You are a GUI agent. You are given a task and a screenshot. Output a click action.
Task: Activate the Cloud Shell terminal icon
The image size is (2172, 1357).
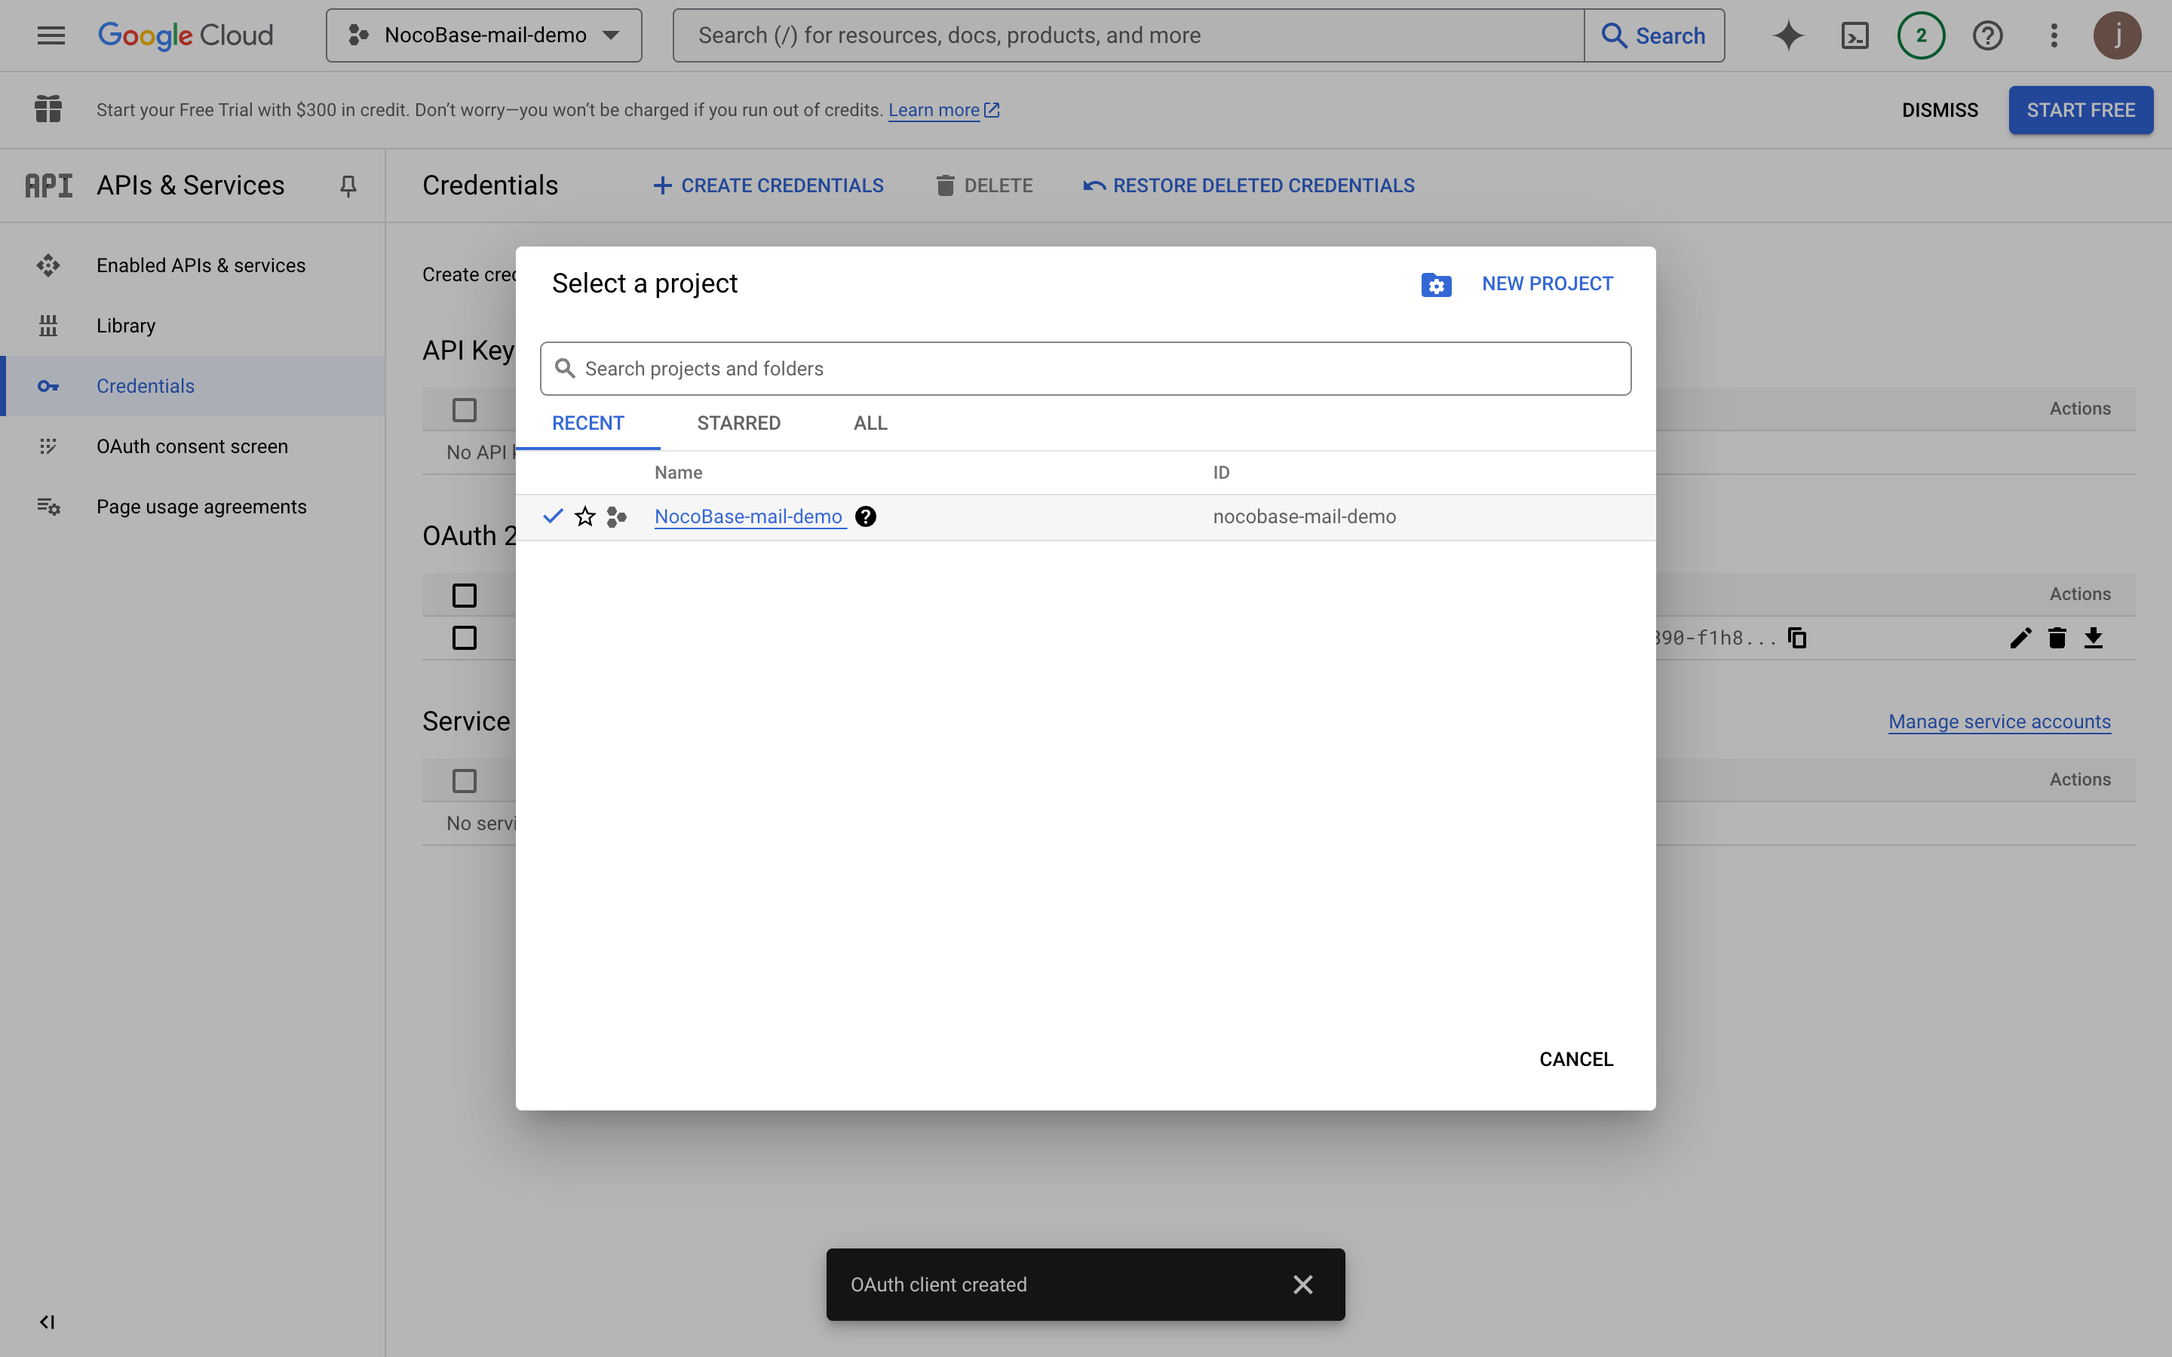[x=1854, y=36]
